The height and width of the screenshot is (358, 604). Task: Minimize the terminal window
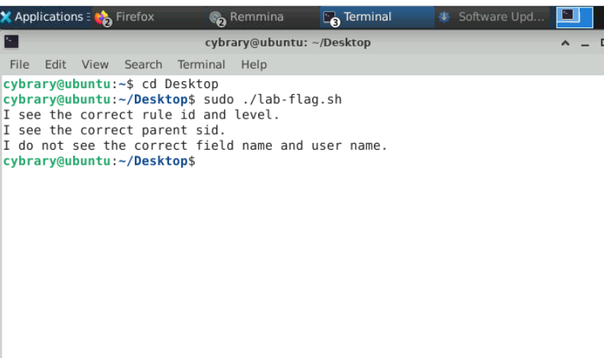(585, 43)
